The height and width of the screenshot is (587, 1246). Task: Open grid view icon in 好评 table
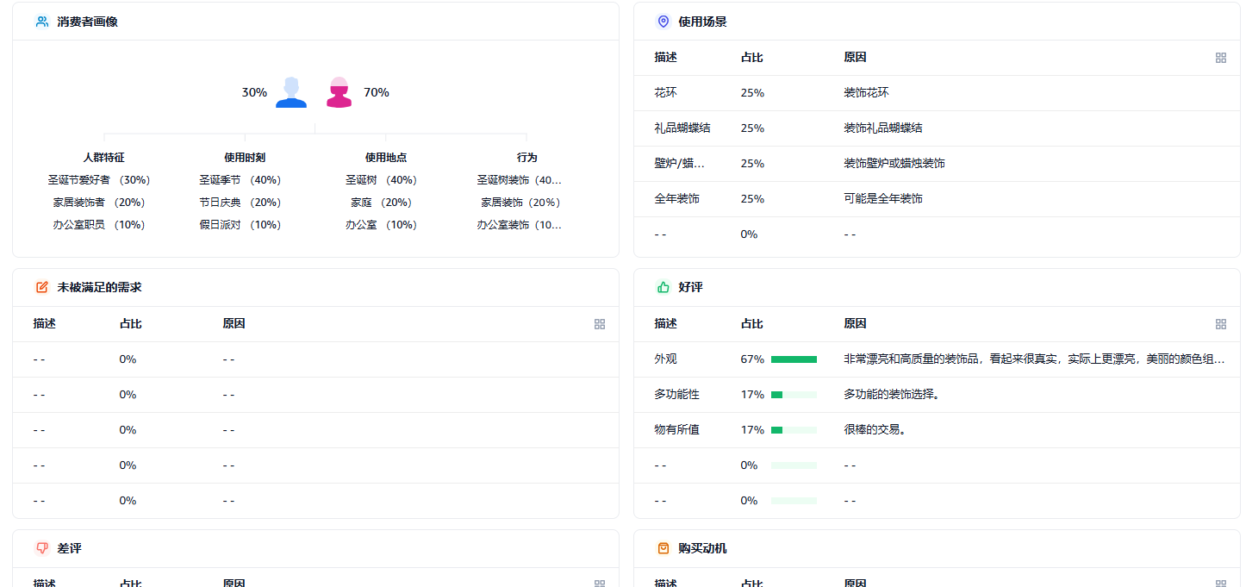(x=1220, y=324)
